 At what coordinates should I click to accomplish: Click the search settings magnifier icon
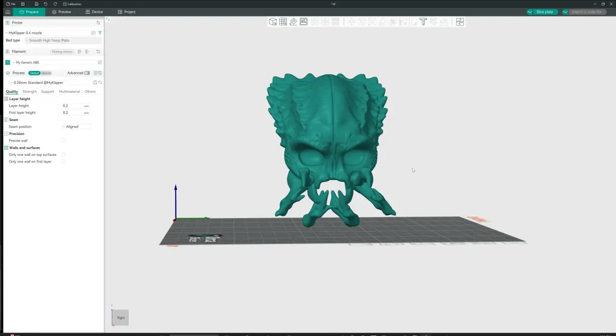[101, 83]
